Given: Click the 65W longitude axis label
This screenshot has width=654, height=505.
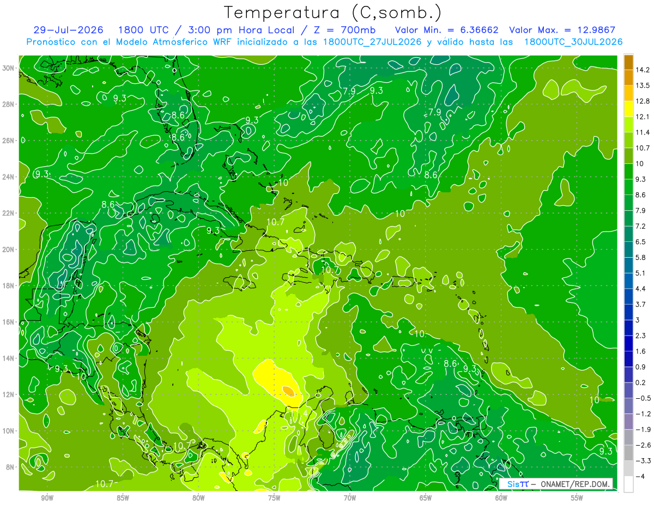Looking at the screenshot, I should 426,497.
